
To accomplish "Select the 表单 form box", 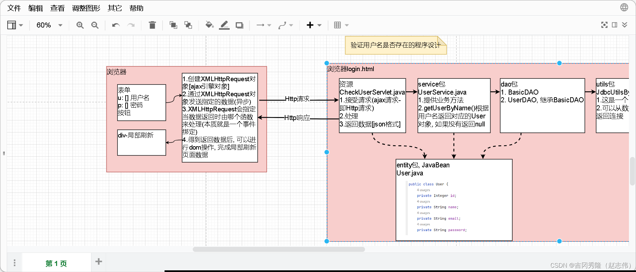I will coord(141,103).
